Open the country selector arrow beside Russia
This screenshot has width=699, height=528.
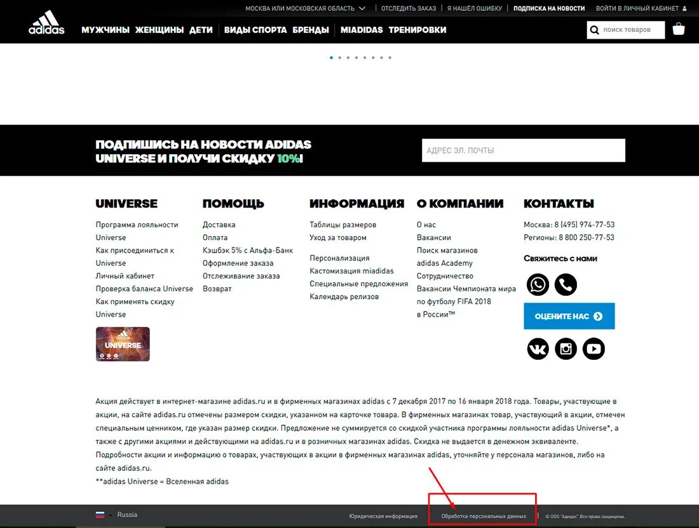(111, 515)
